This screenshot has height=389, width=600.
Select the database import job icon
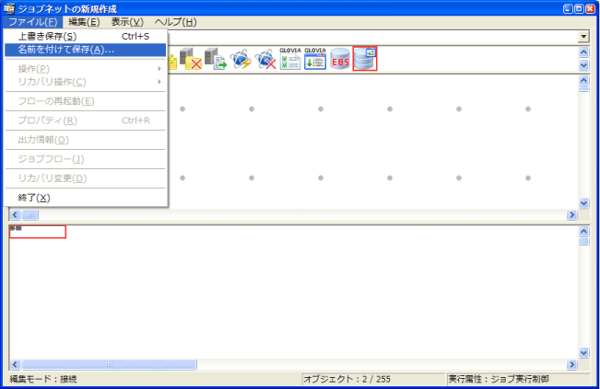click(x=365, y=59)
